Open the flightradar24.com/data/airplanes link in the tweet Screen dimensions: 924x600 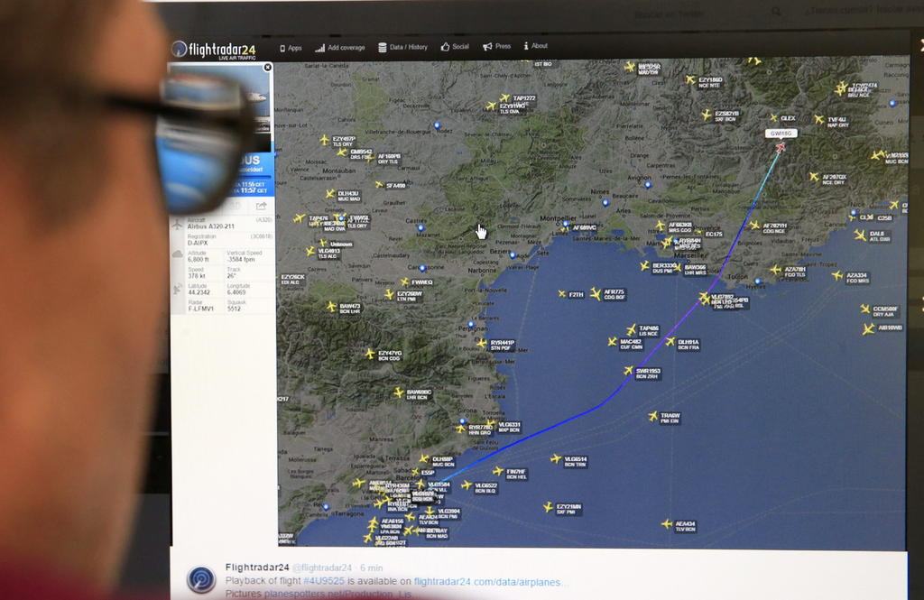tap(486, 582)
